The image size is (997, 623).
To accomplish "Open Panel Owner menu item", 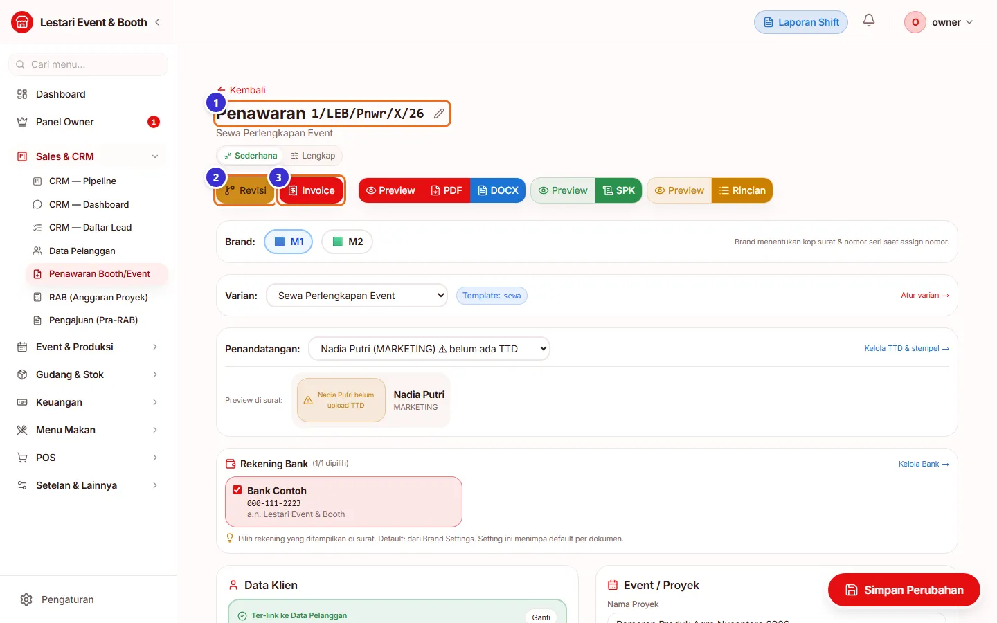I will (89, 122).
